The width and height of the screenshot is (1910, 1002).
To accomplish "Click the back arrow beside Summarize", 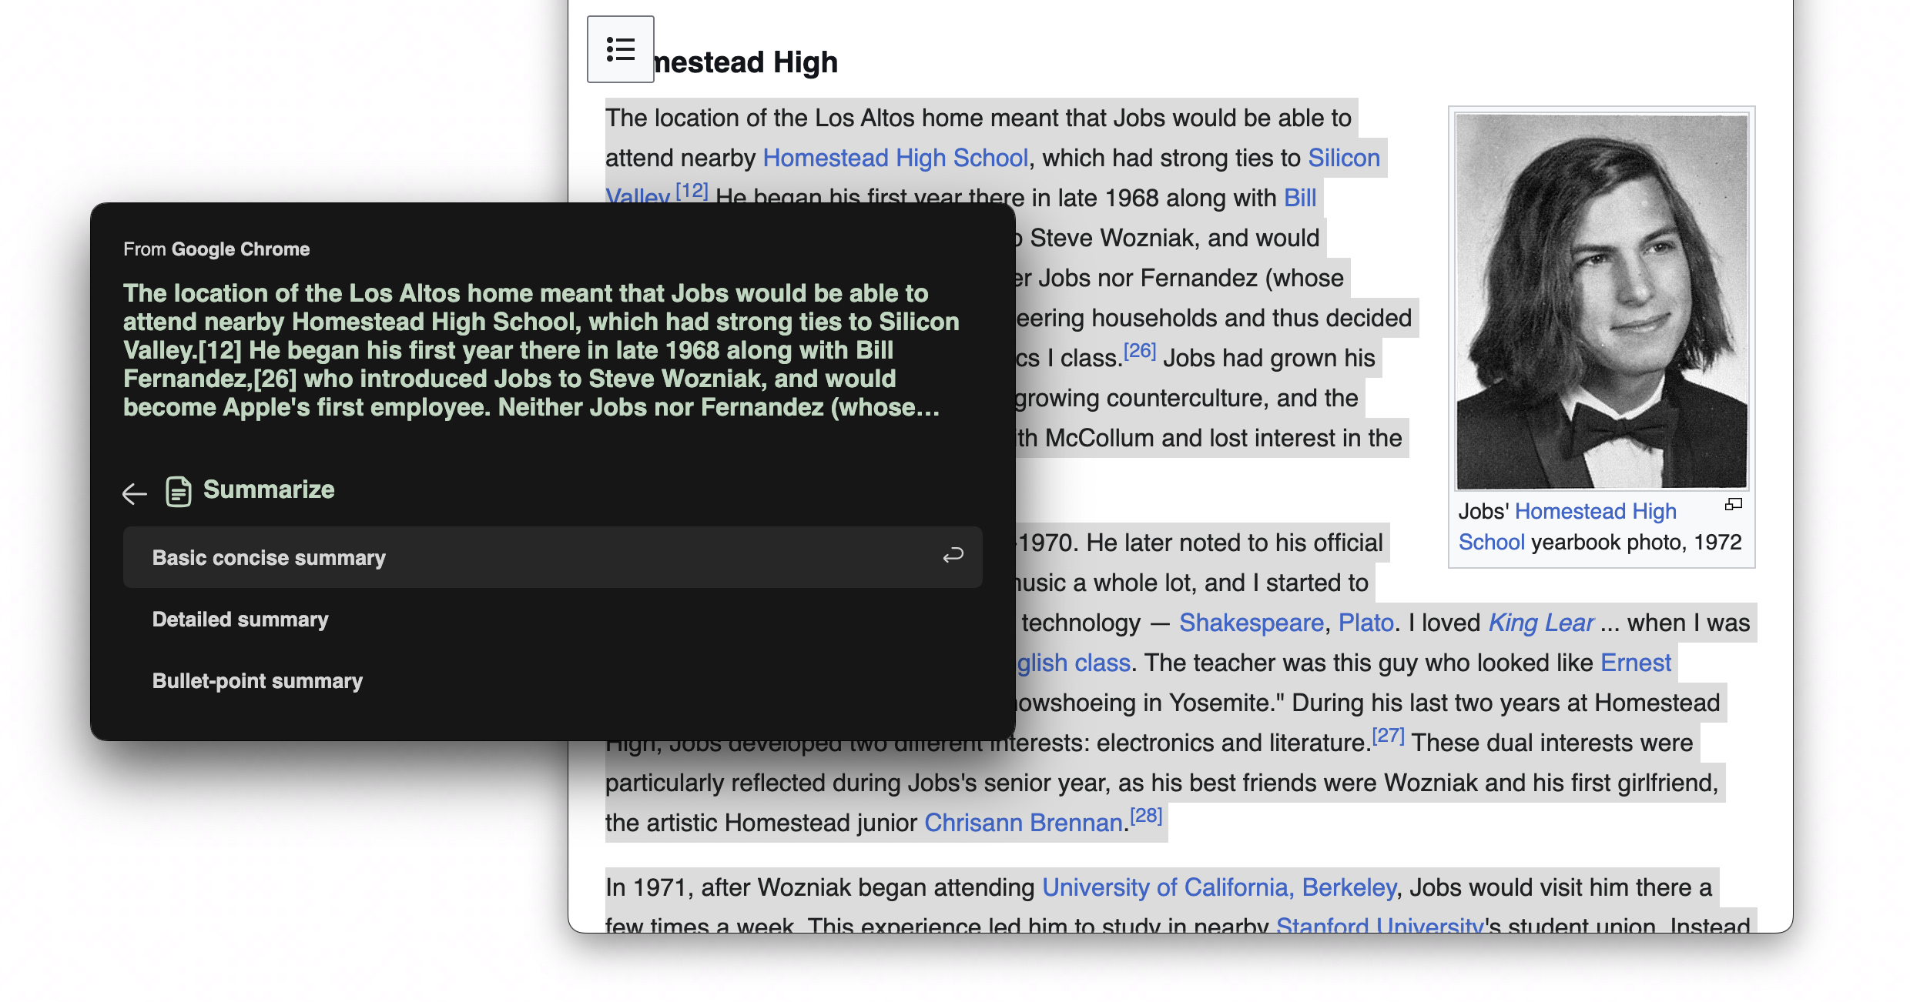I will pyautogui.click(x=135, y=493).
